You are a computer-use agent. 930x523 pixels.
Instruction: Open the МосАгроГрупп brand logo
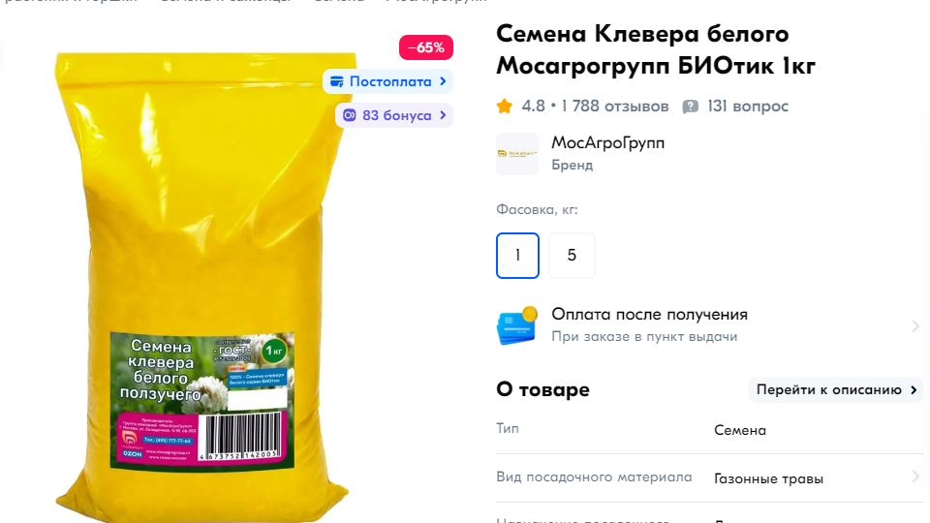(x=517, y=154)
